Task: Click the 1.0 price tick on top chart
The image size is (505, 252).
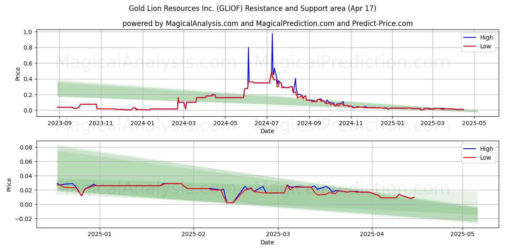Action: click(28, 32)
